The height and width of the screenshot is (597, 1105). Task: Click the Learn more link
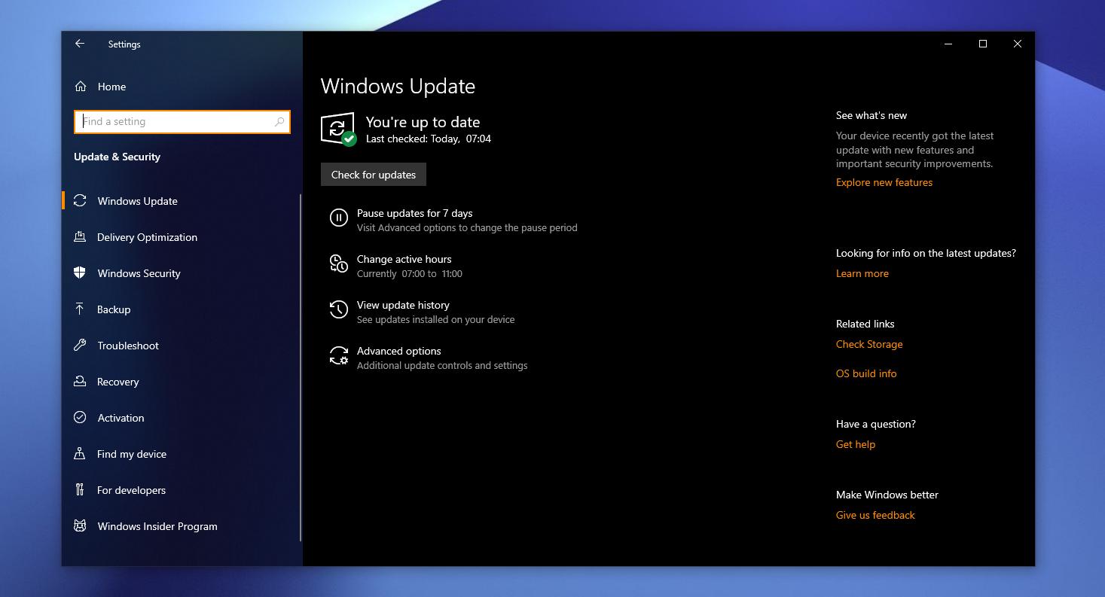point(862,273)
